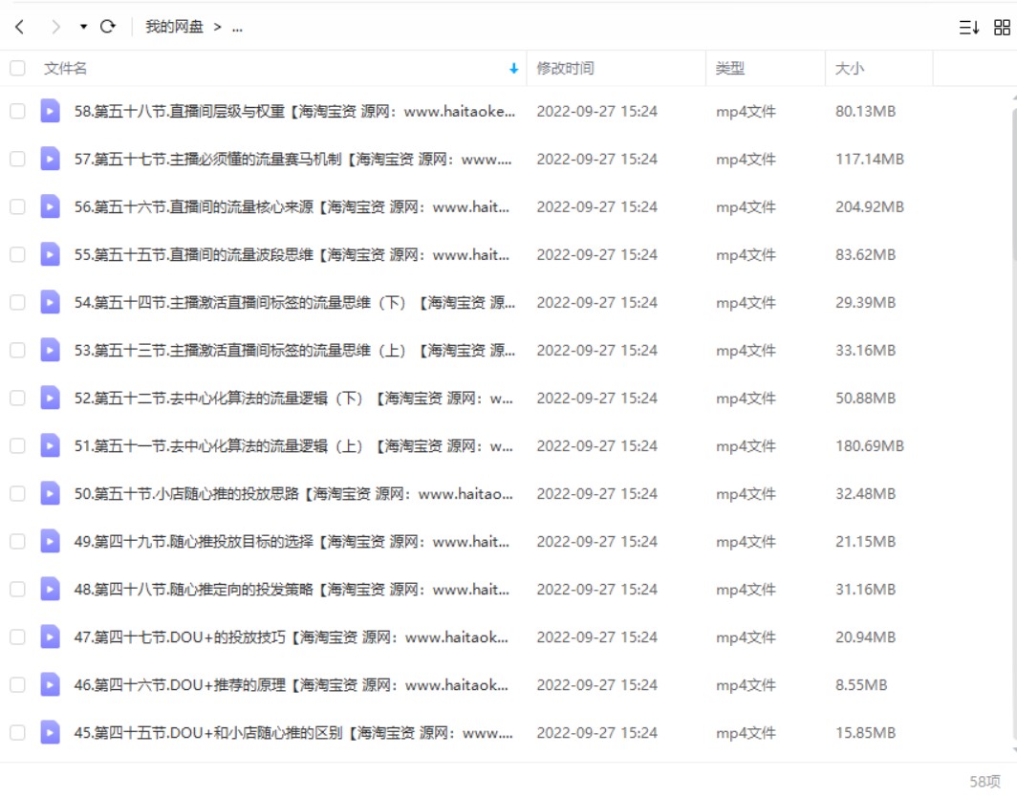Click video icon of file 49
Viewport: 1017px width, 798px height.
(50, 541)
